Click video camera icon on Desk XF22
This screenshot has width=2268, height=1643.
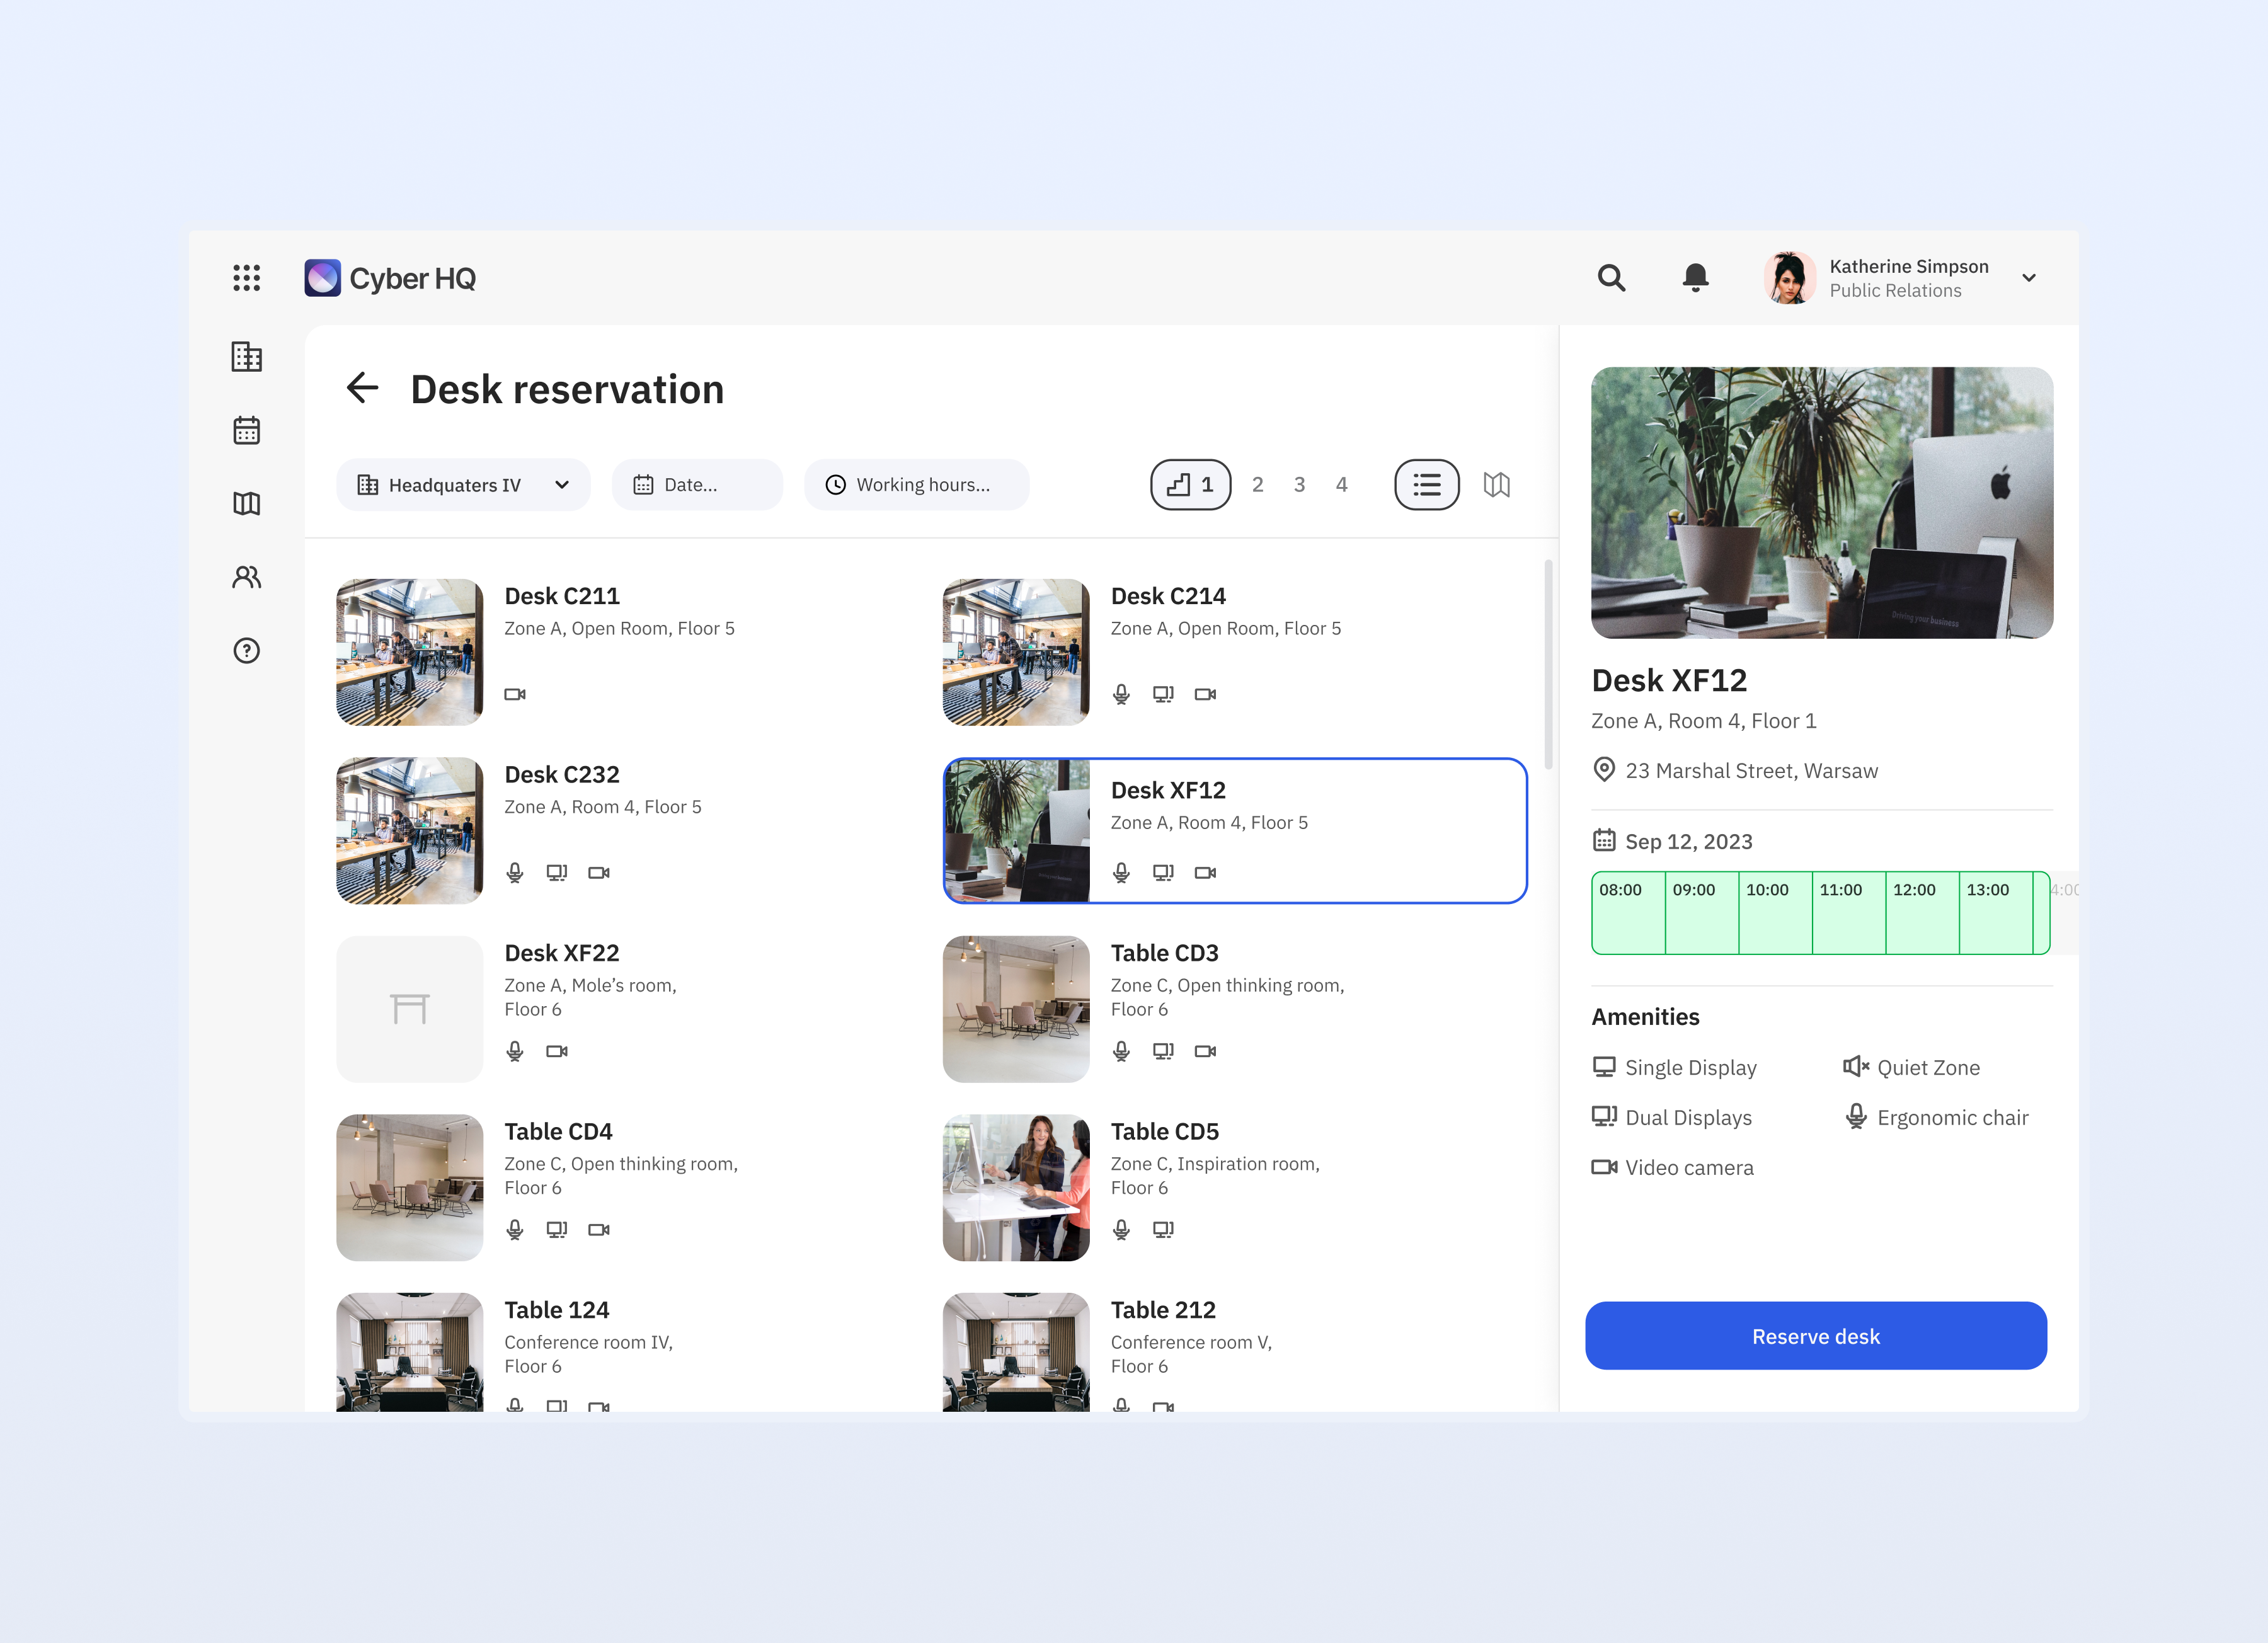[x=557, y=1051]
